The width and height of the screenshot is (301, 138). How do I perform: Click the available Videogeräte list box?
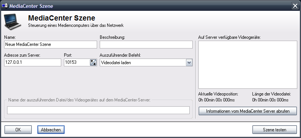point(248,65)
